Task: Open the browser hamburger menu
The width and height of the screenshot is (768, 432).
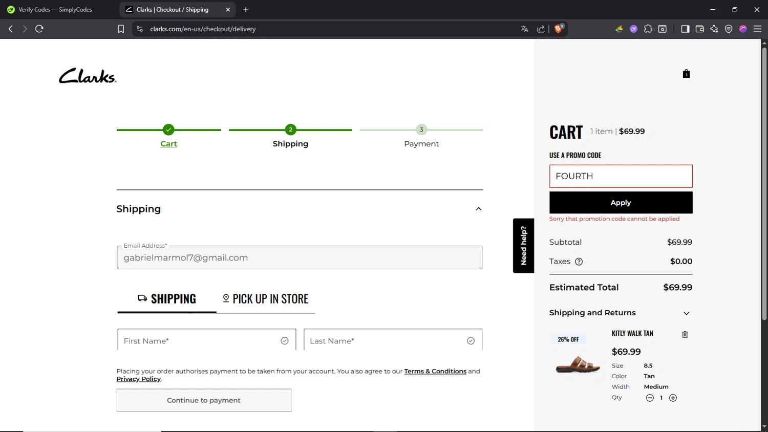Action: click(757, 29)
